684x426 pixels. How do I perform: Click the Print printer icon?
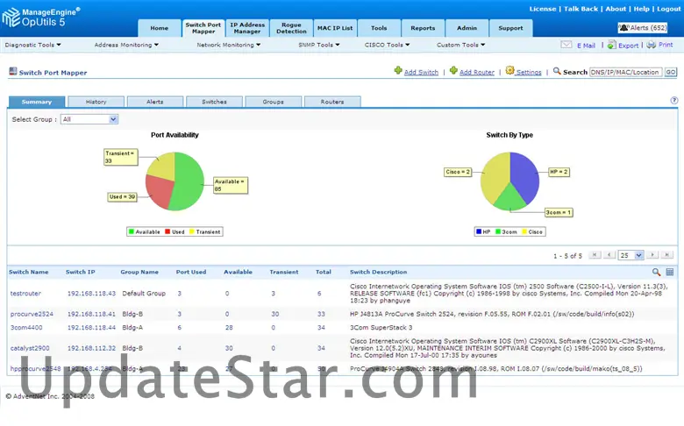point(652,45)
